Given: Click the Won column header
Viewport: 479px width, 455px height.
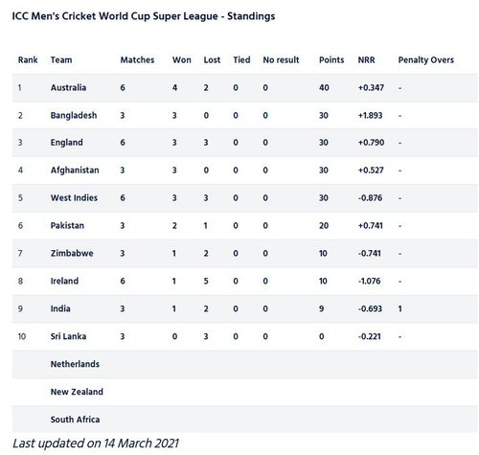Looking at the screenshot, I should [182, 60].
